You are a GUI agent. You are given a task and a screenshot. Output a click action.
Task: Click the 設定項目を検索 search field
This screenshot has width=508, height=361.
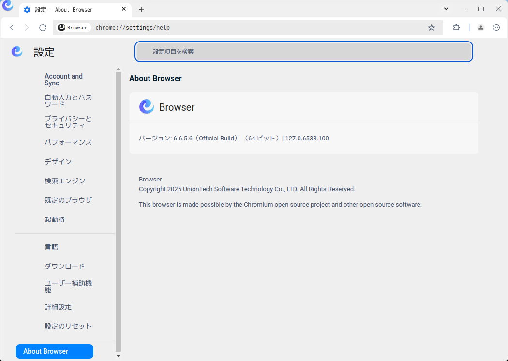tap(303, 52)
